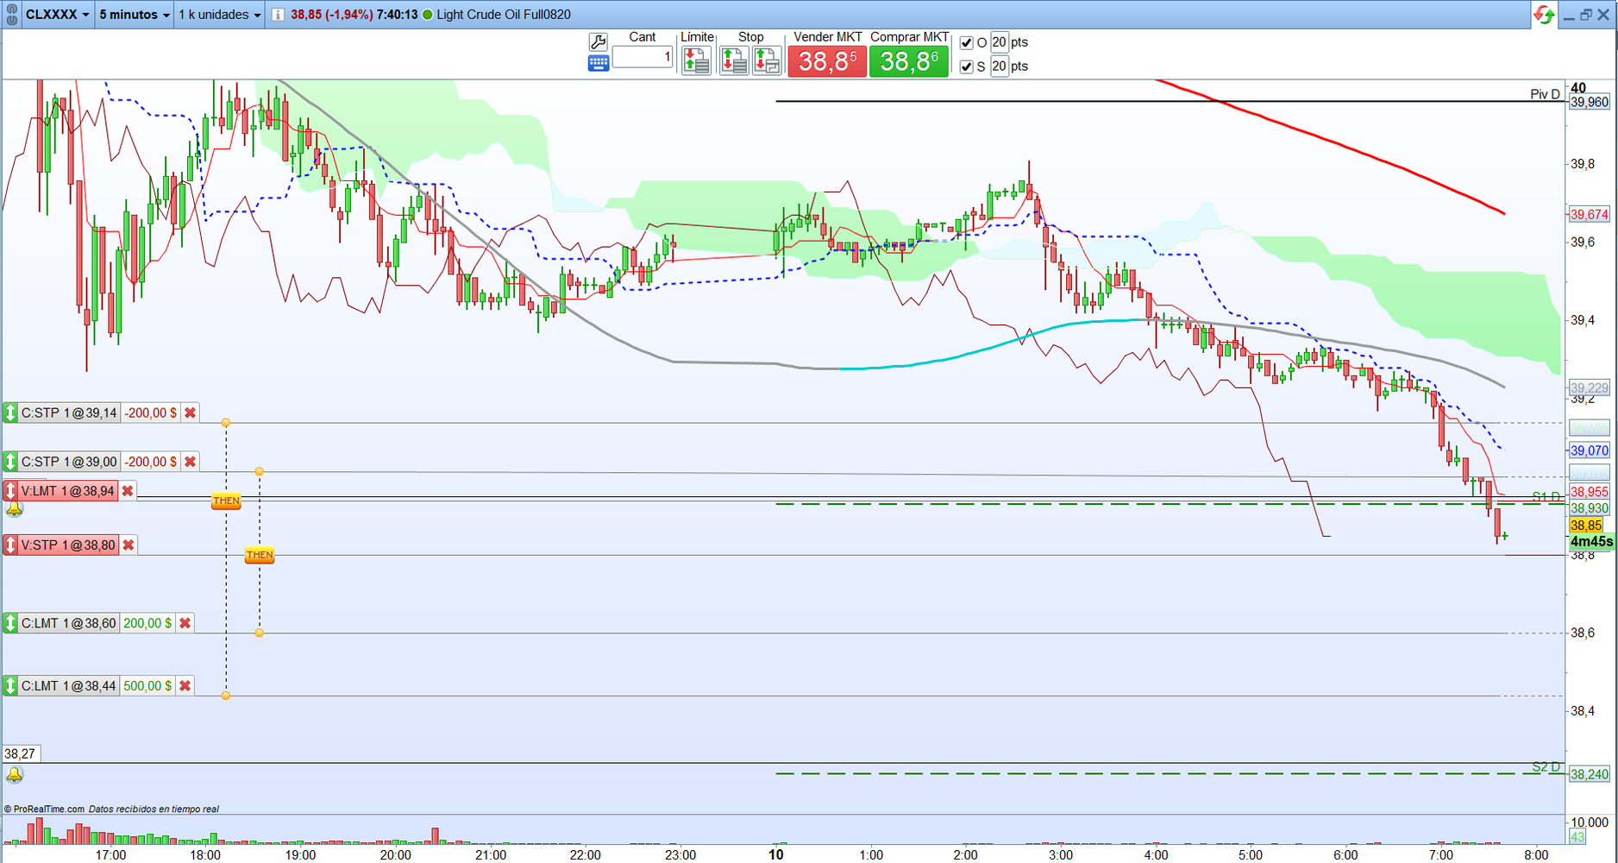Click the Cant quantity input field
This screenshot has width=1618, height=863.
643,57
